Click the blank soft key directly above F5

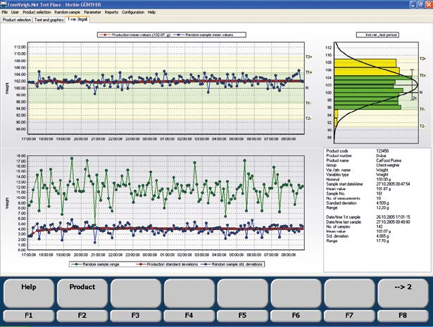(242, 293)
